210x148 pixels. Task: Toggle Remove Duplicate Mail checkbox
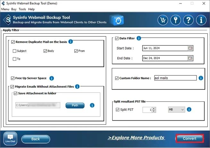pos(13,42)
